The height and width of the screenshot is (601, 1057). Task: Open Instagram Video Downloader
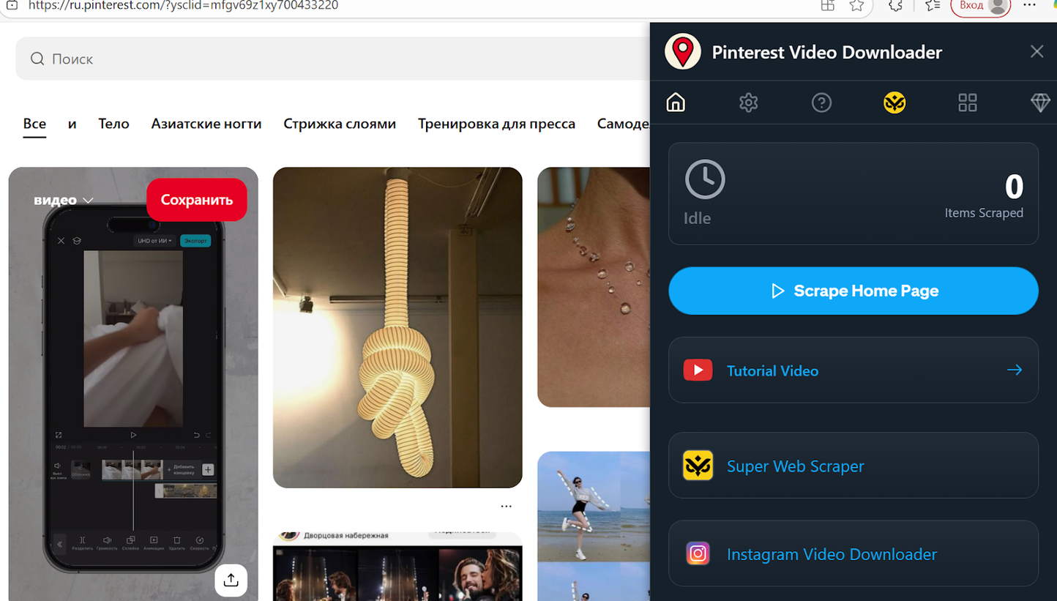point(831,554)
